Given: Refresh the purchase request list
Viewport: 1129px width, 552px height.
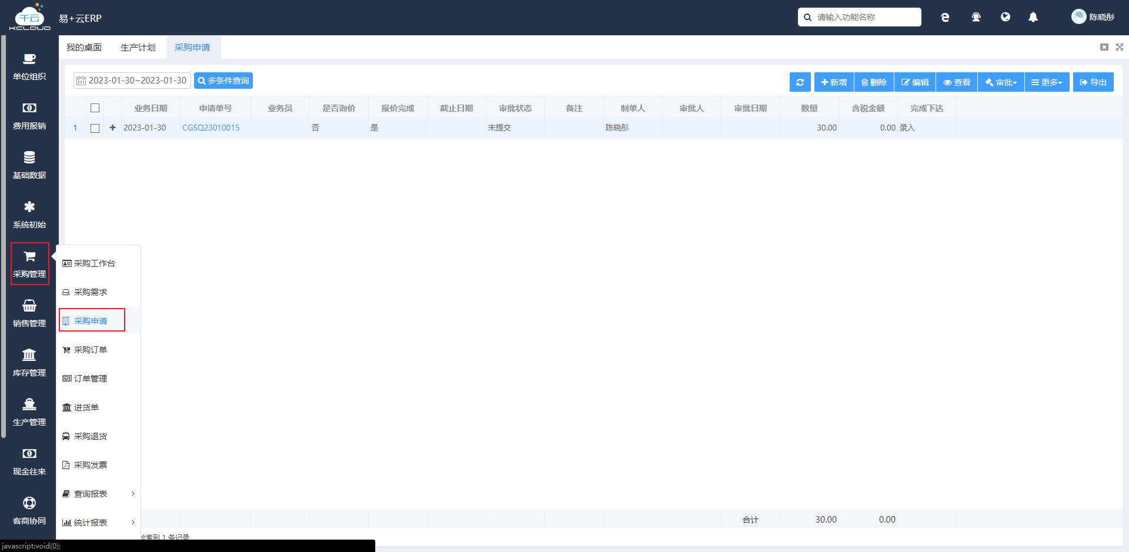Looking at the screenshot, I should [x=800, y=82].
